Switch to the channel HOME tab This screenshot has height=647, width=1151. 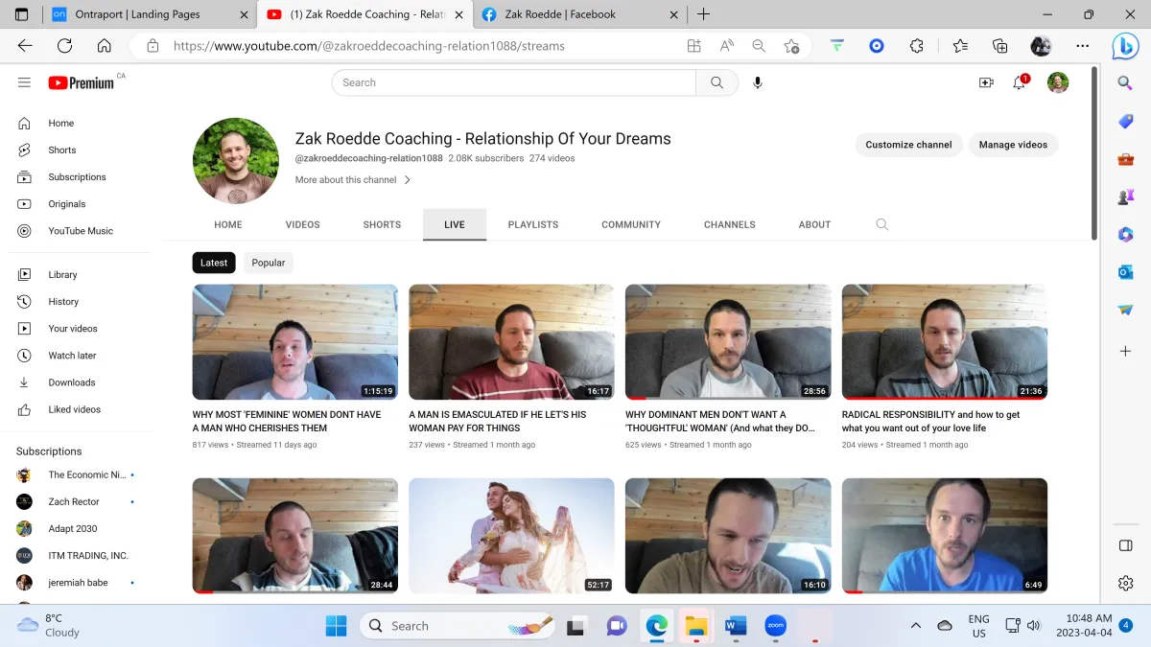[228, 224]
